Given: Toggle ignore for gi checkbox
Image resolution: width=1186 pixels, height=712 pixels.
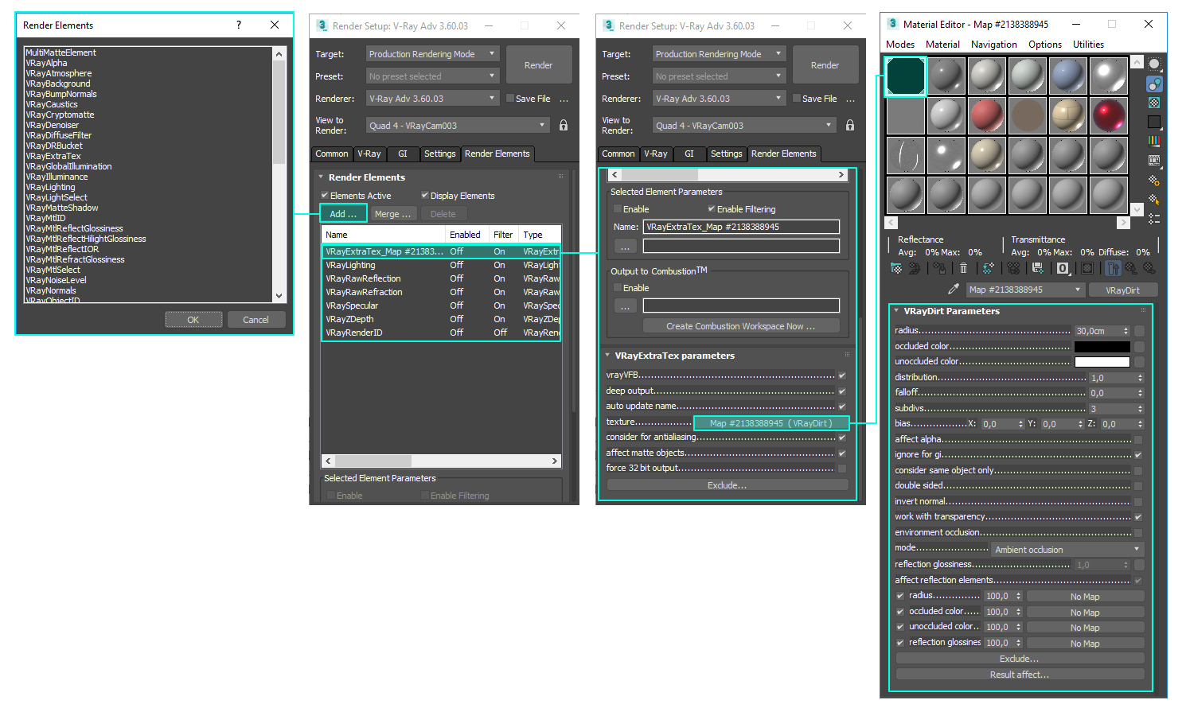Looking at the screenshot, I should [x=1138, y=455].
